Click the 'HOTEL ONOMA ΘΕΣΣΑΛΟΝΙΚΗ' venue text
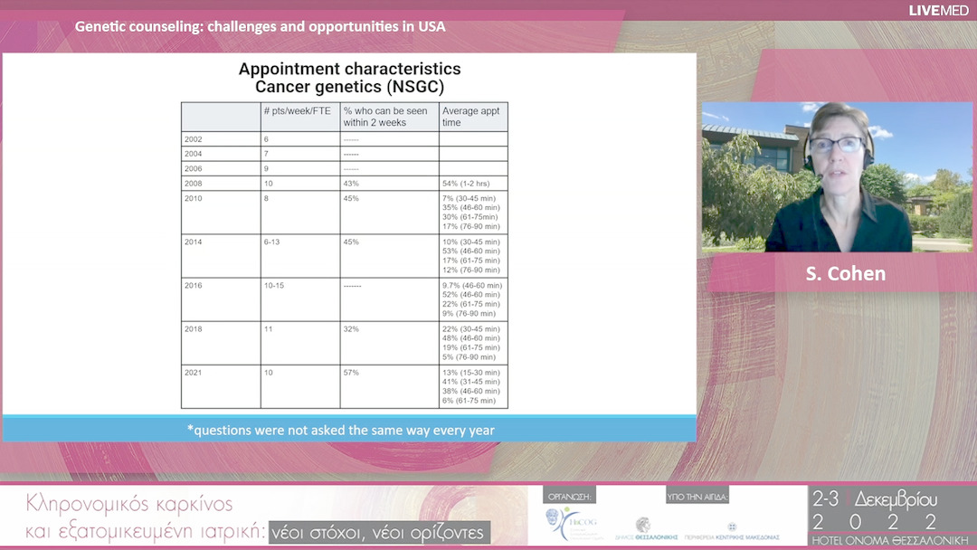Screen dimensions: 977x550 click(890, 541)
